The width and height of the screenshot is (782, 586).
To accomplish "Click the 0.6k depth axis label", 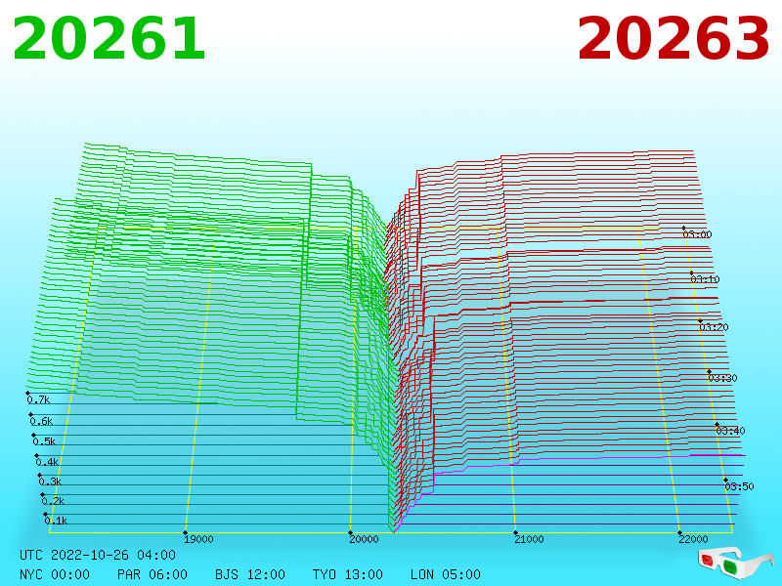I will [x=41, y=421].
